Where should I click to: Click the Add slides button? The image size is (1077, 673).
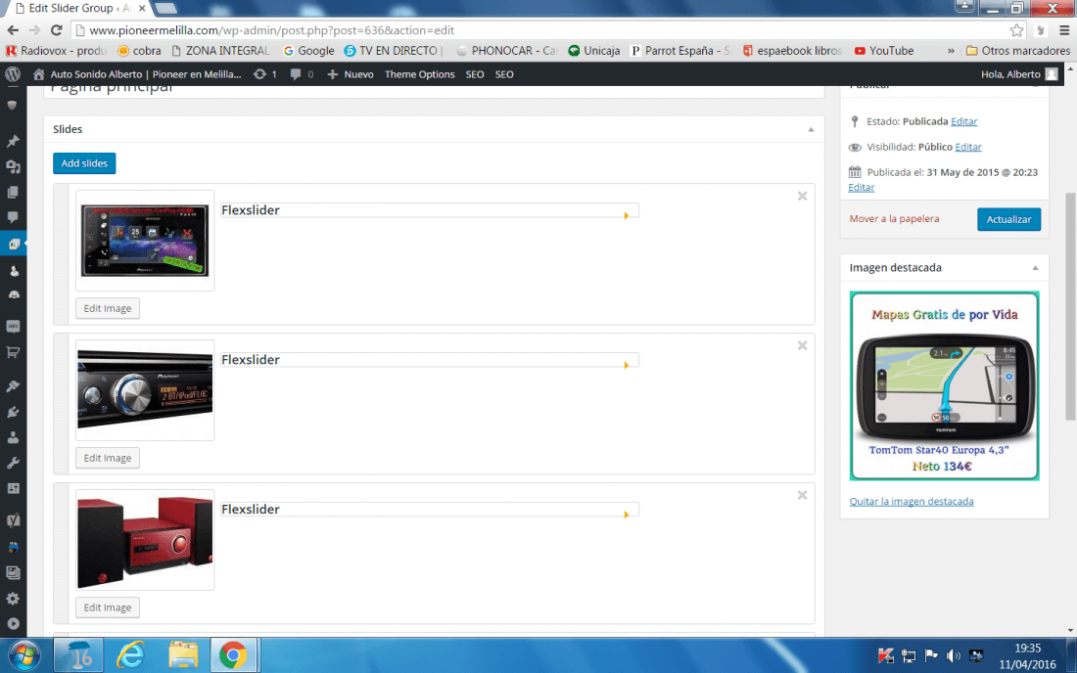coord(84,163)
